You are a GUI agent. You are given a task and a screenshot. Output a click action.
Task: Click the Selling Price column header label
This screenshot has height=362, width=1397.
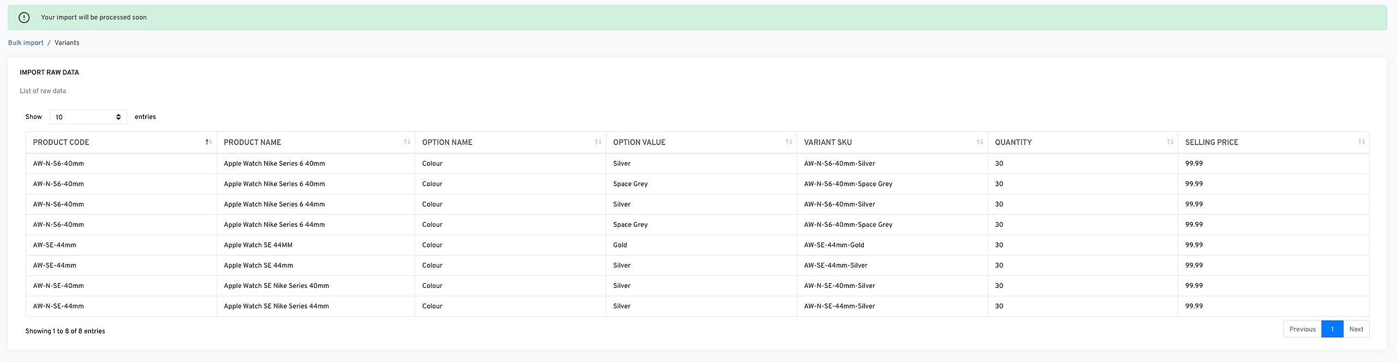tap(1211, 142)
